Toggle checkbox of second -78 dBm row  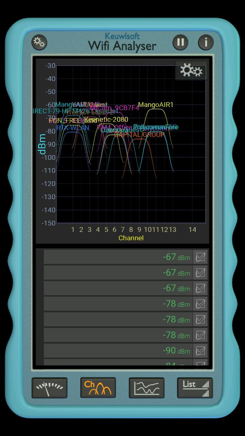point(200,320)
